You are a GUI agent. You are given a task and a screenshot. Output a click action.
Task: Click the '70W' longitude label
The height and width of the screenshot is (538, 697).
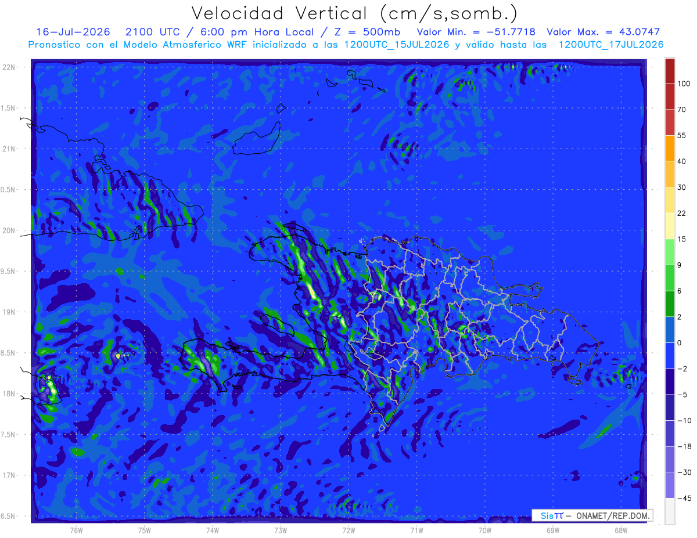485,530
